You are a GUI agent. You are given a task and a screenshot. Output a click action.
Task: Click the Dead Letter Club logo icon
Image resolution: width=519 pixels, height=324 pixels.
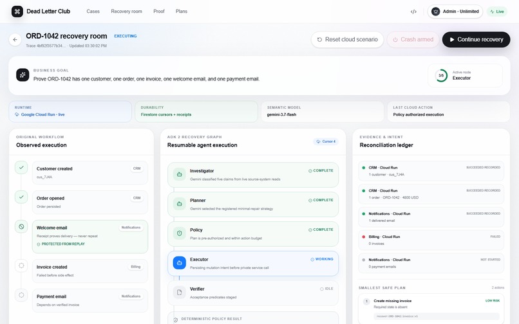pos(17,11)
